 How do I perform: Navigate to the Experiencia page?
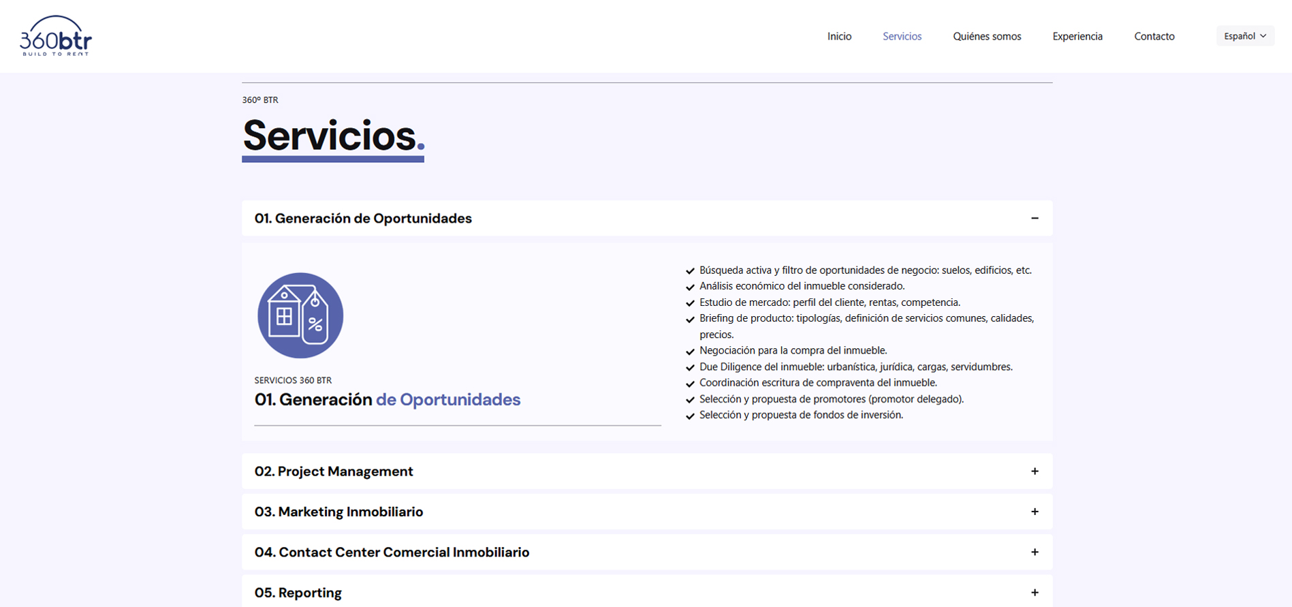[1077, 36]
